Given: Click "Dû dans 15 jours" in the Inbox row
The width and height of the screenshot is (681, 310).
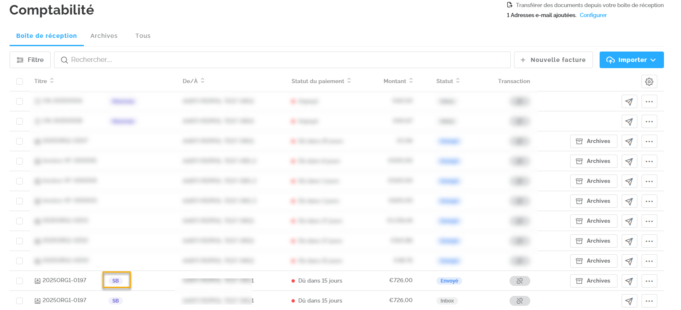Looking at the screenshot, I should [x=320, y=301].
